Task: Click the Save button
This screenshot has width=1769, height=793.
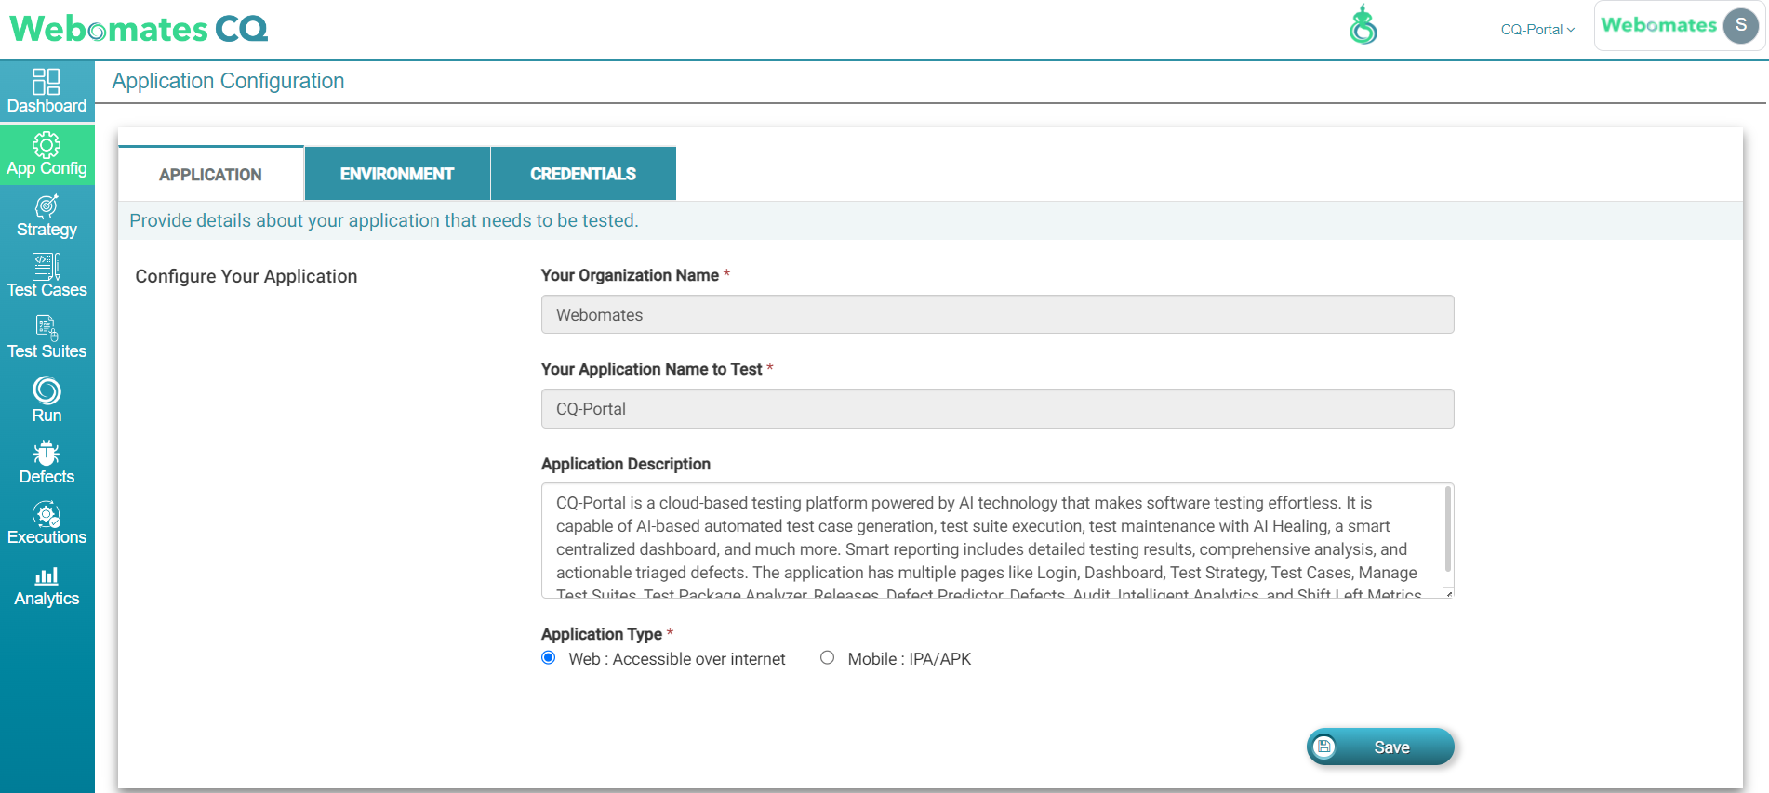Action: [1380, 747]
